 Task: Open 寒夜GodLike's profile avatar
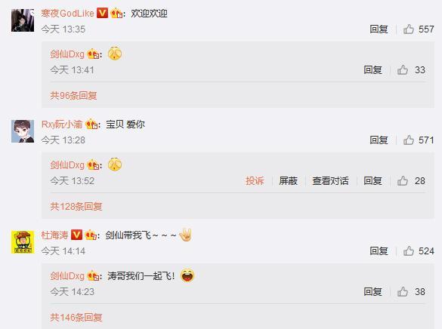point(23,20)
